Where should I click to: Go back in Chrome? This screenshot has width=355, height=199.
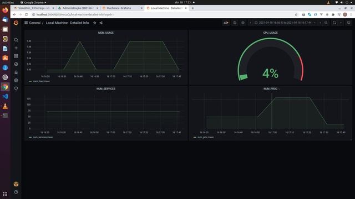point(14,15)
